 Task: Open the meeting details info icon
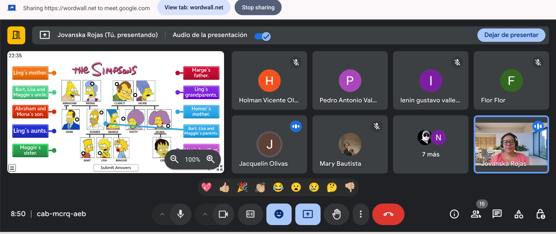point(454,214)
